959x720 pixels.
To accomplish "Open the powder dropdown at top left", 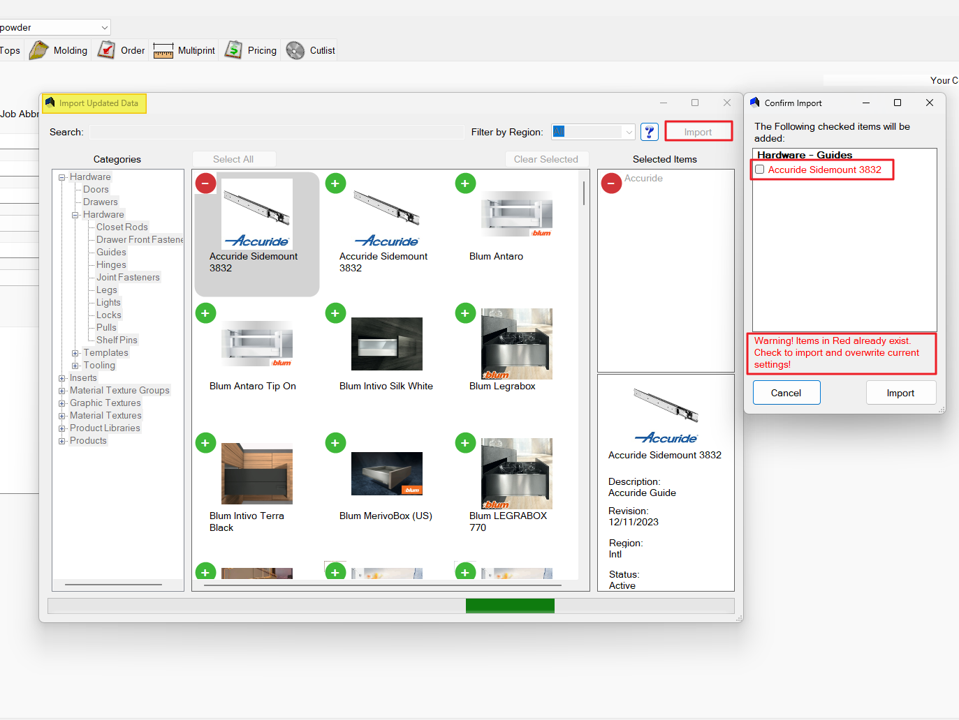I will click(105, 28).
